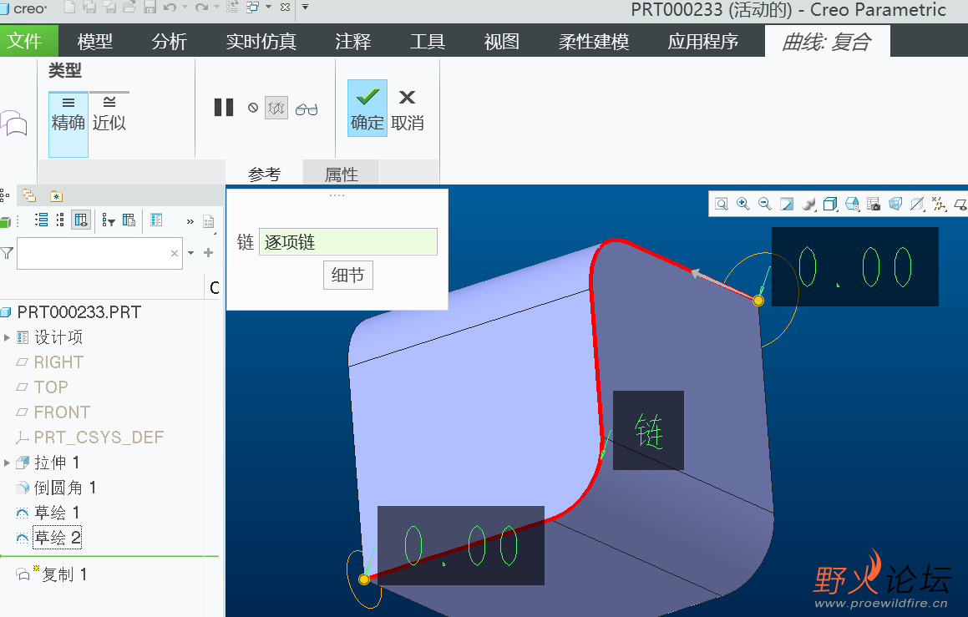Select the 曲线: 复合 dashboard tab
The height and width of the screenshot is (617, 968).
click(827, 42)
